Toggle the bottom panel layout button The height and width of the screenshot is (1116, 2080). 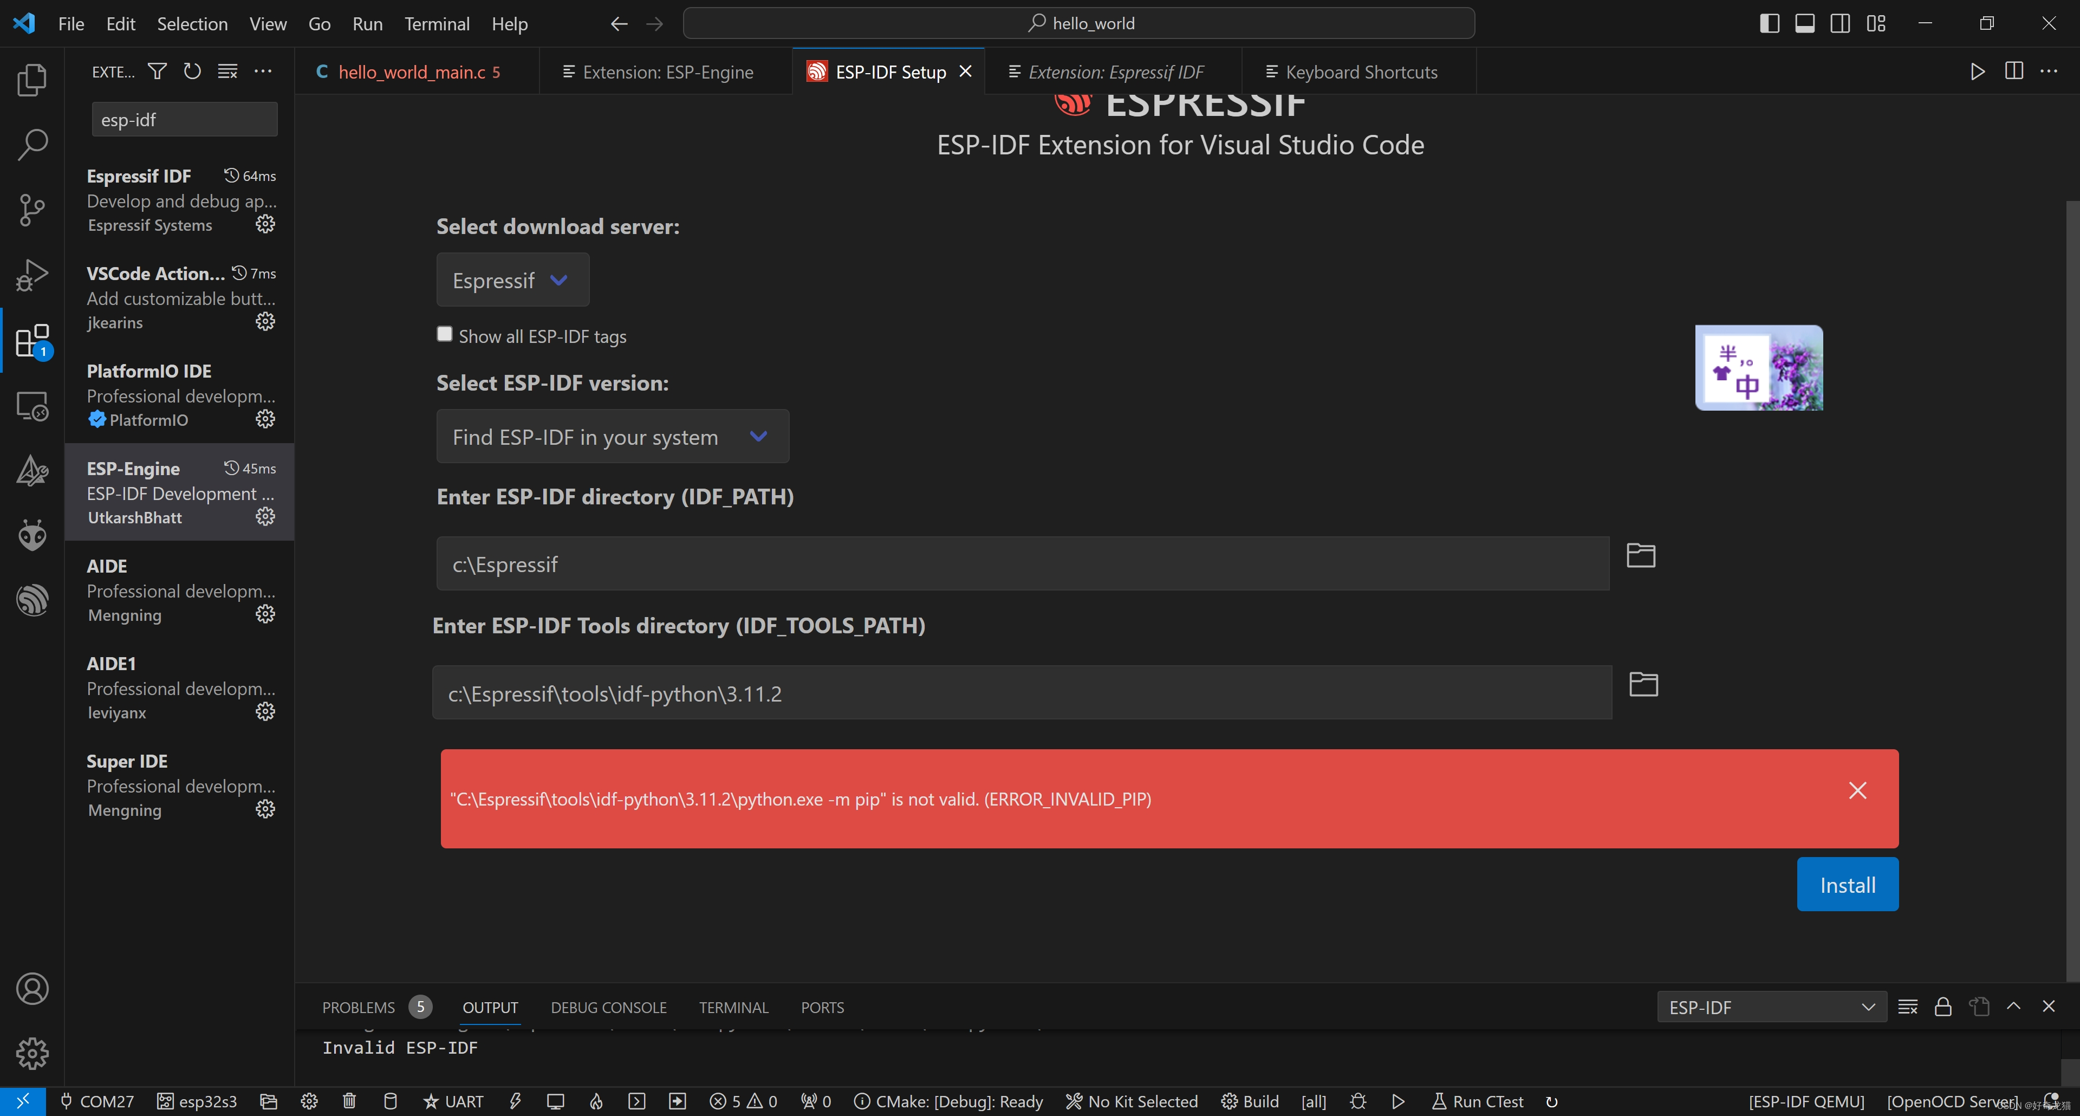(x=1805, y=23)
